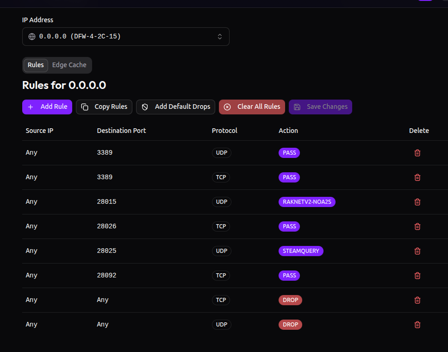Delete the final UDP DROP rule
The height and width of the screenshot is (352, 448).
click(x=417, y=324)
